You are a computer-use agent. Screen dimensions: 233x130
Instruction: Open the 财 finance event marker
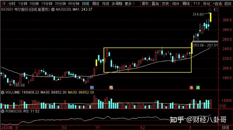[92, 87]
